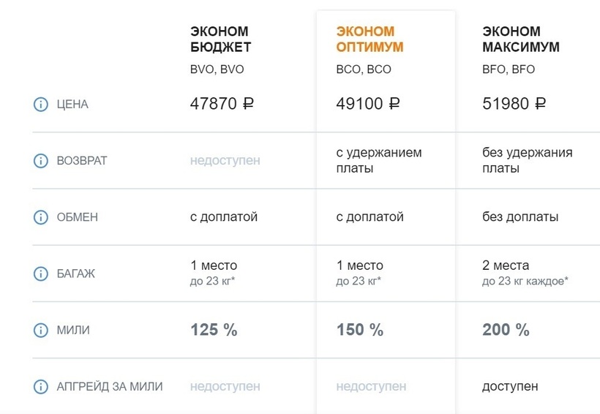Choose the ЭКОНОМ МАКСИМУМ fare header
The image size is (600, 414).
[x=521, y=39]
